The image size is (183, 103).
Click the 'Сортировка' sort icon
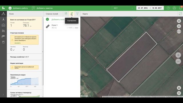click(x=72, y=14)
